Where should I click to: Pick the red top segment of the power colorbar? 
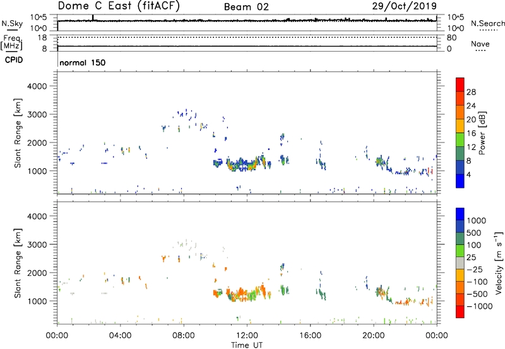pos(460,84)
